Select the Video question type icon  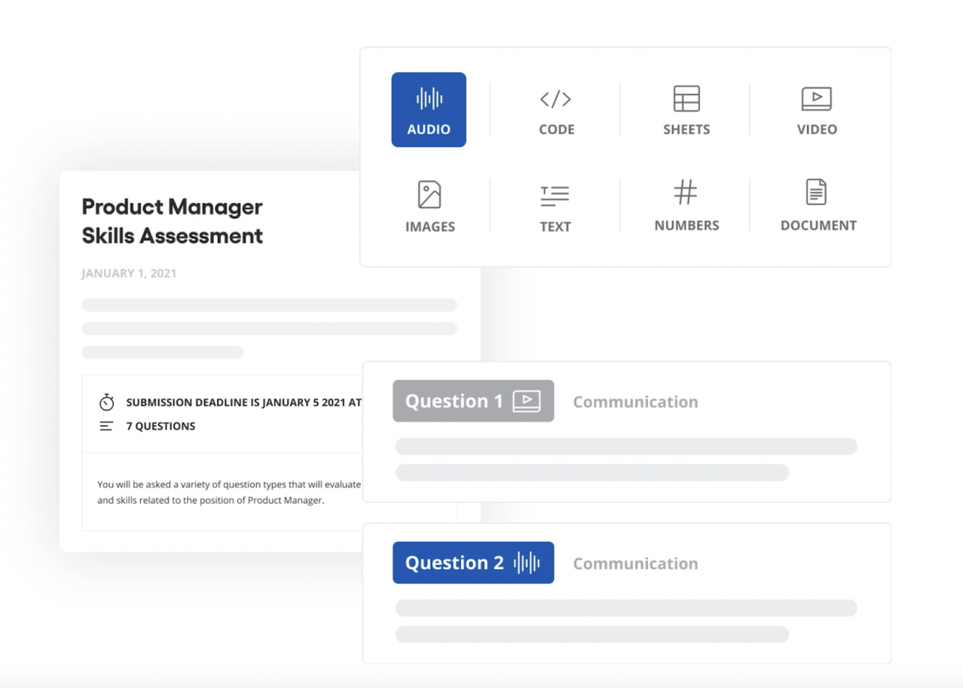[816, 99]
